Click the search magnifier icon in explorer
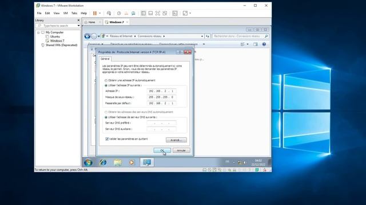366x205 pixels. pyautogui.click(x=266, y=36)
